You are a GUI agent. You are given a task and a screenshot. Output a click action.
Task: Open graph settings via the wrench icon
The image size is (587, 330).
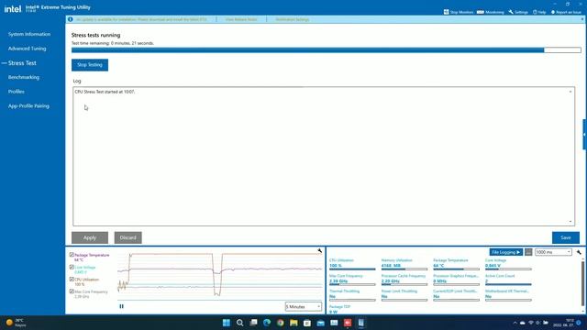tap(320, 250)
